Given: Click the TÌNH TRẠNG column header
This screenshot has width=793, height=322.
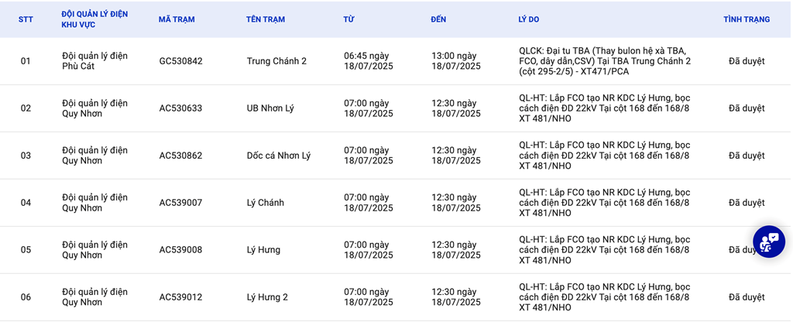Looking at the screenshot, I should pyautogui.click(x=747, y=19).
